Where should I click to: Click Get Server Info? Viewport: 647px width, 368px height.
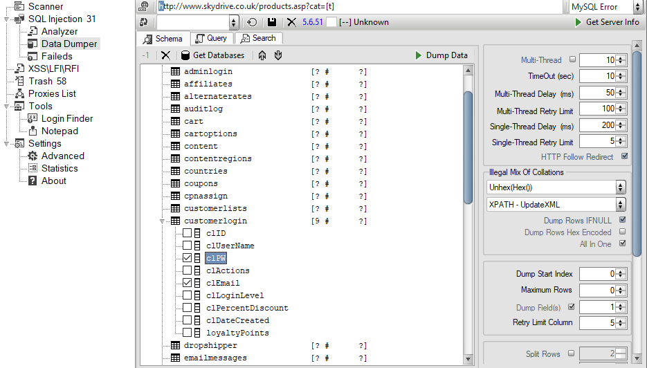pos(608,22)
